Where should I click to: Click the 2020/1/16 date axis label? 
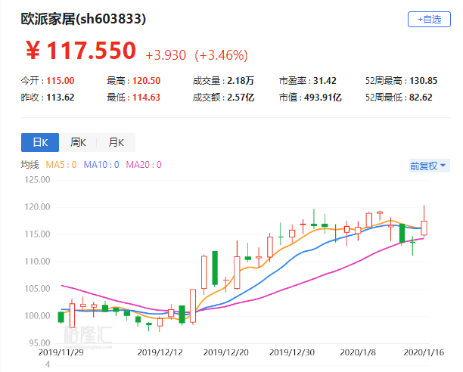point(424,352)
